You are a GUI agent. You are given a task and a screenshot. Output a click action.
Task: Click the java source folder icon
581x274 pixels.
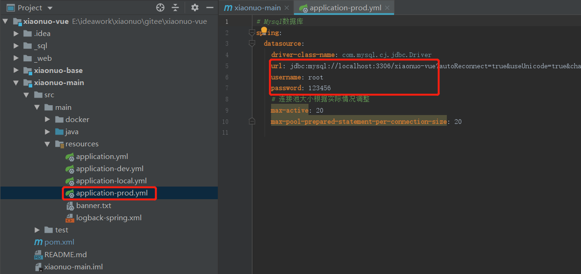(59, 132)
